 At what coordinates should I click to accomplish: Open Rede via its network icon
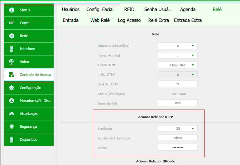11,36
